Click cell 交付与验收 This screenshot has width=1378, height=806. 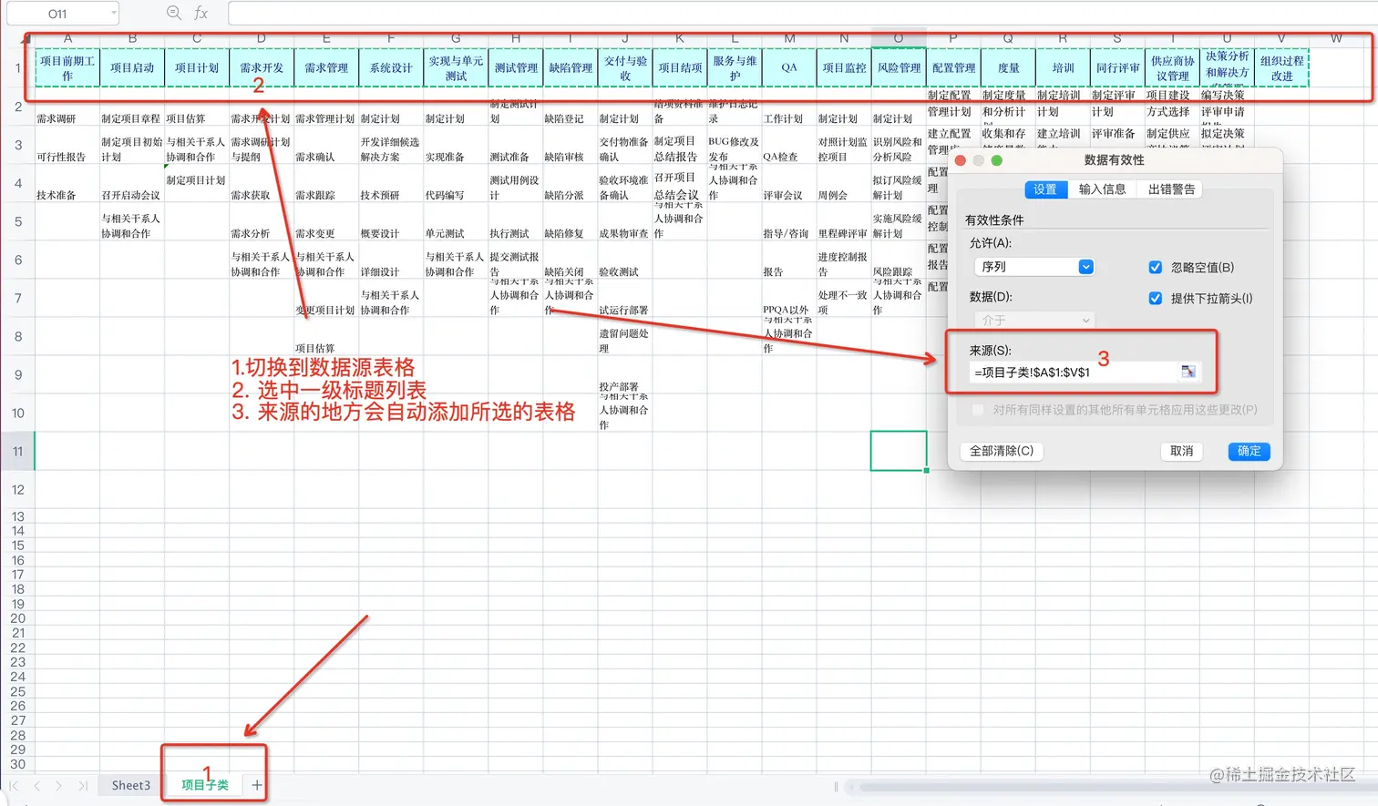625,68
